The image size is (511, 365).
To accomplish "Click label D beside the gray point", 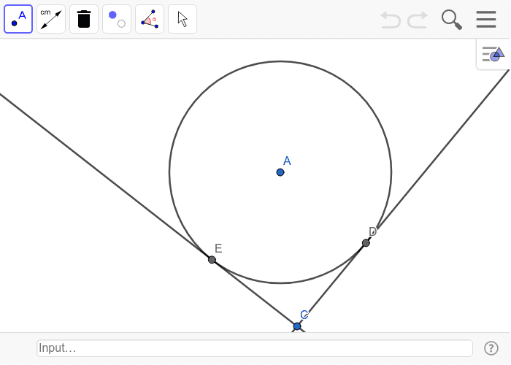I will (x=372, y=231).
